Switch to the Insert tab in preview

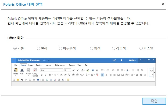click(x=31, y=65)
